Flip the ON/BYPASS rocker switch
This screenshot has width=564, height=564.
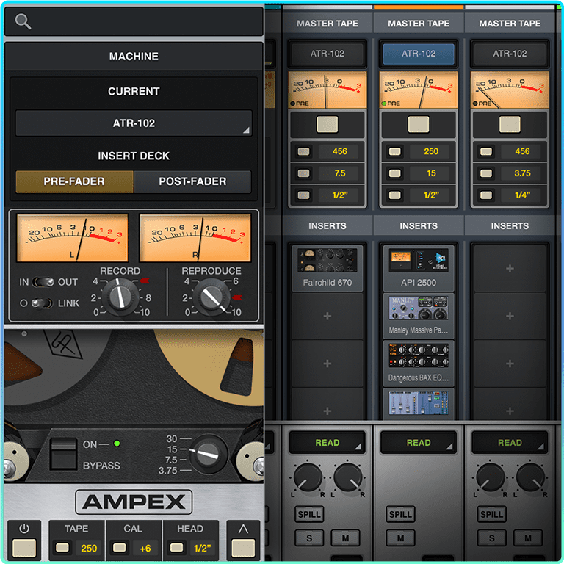click(63, 454)
